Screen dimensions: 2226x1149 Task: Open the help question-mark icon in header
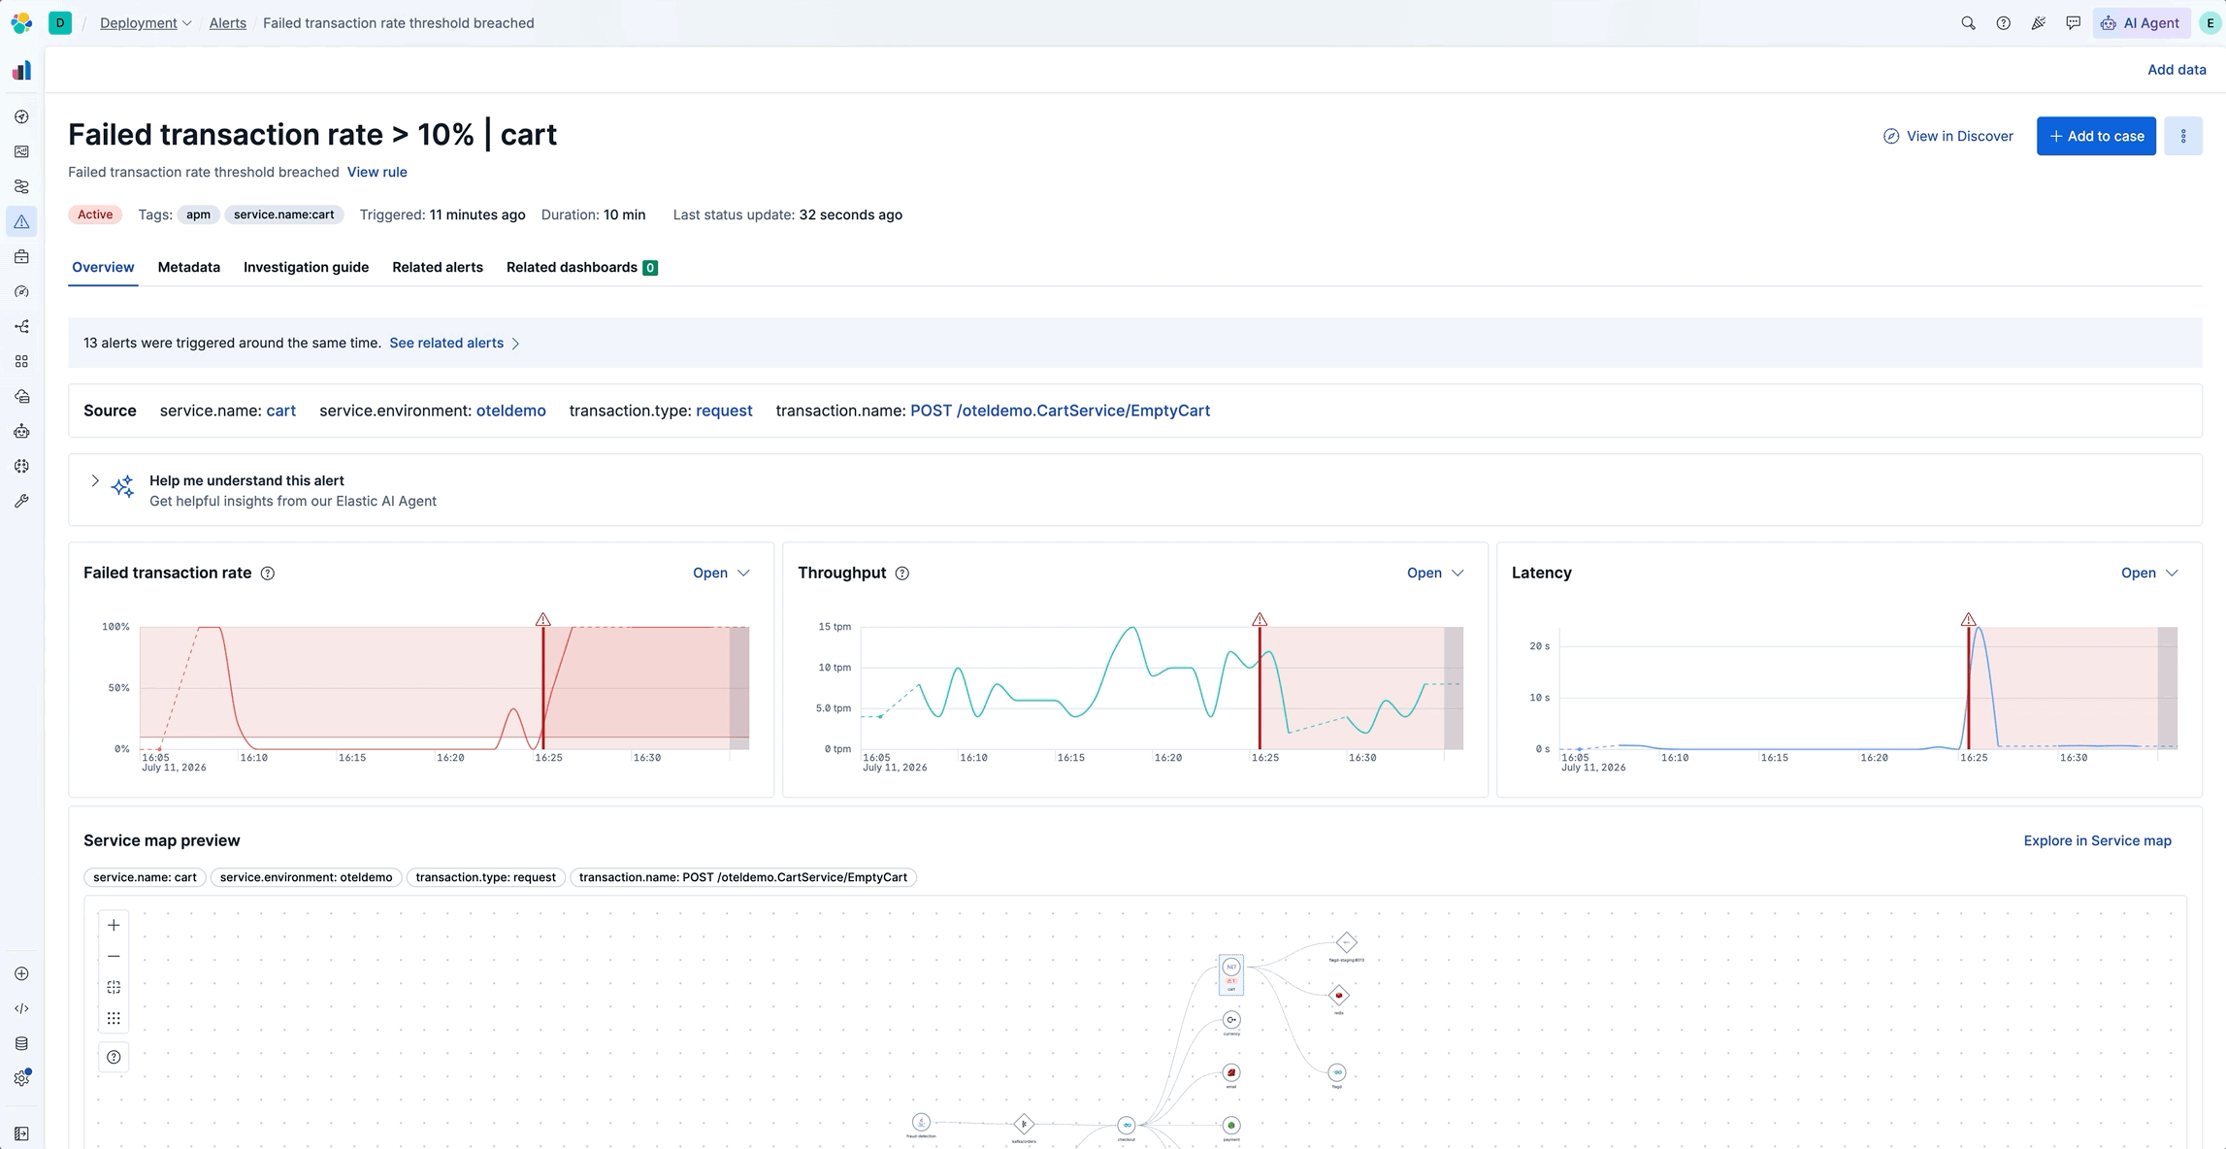point(2003,23)
